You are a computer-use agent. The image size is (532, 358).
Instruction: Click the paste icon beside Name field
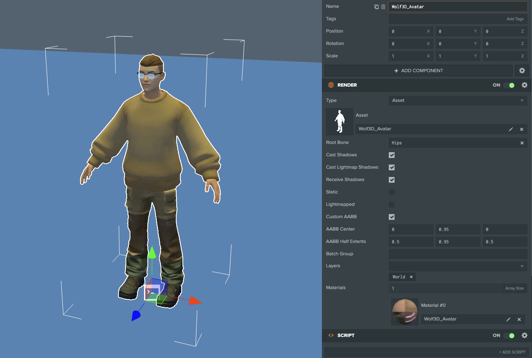[383, 7]
